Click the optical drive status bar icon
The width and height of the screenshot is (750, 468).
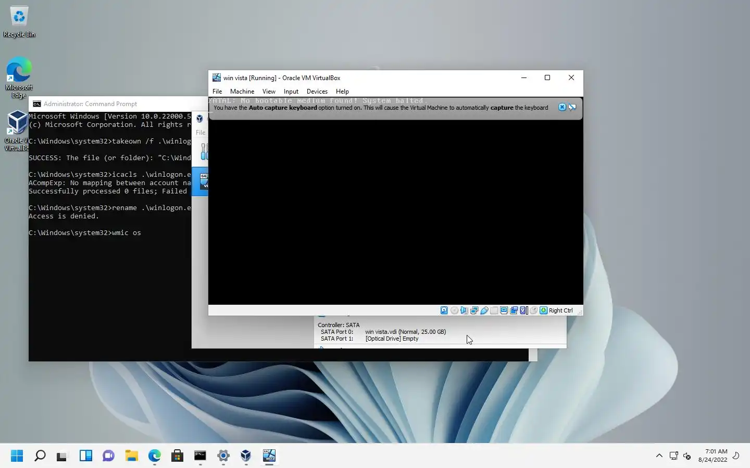(454, 310)
